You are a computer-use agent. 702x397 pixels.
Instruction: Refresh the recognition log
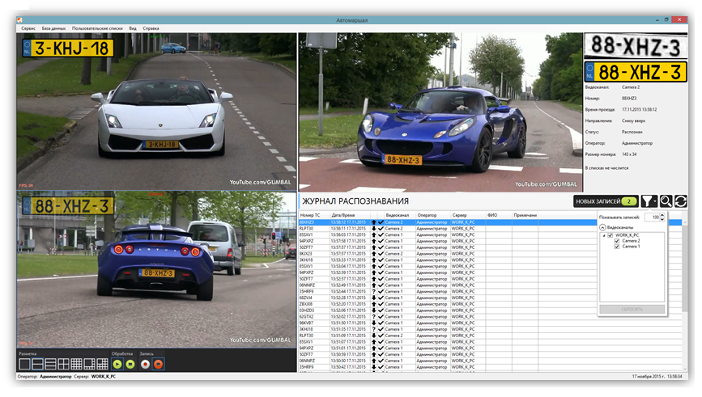point(681,201)
